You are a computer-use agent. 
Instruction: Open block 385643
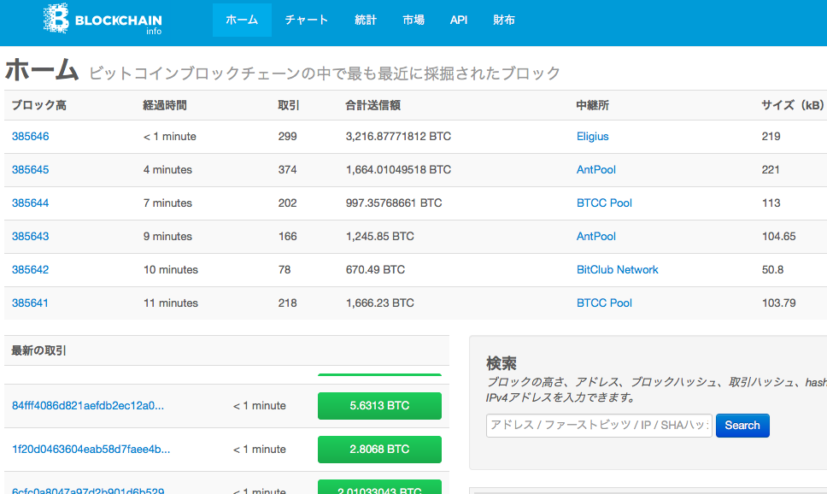tap(31, 236)
